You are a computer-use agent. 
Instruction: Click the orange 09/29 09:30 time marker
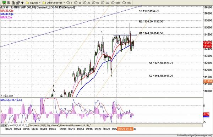(125, 129)
